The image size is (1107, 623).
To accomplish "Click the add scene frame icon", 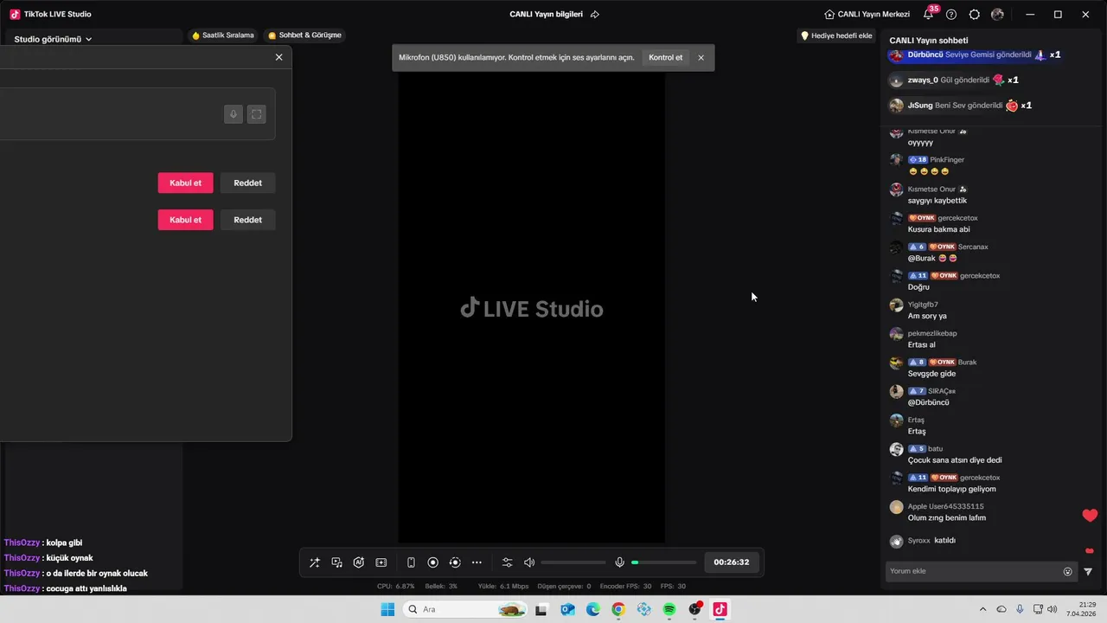I will 381,562.
